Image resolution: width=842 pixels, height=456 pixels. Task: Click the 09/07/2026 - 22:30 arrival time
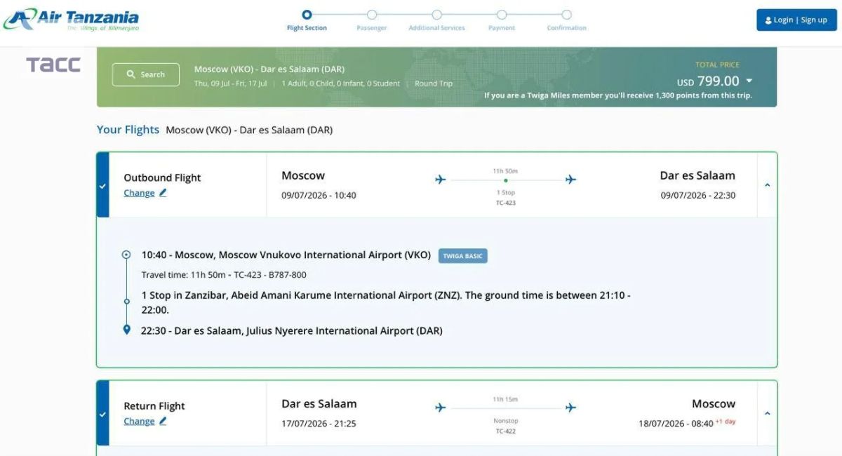[x=698, y=195]
